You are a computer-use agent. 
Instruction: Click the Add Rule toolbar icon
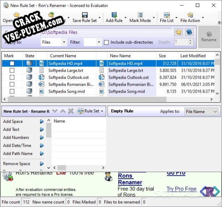[x=114, y=15]
